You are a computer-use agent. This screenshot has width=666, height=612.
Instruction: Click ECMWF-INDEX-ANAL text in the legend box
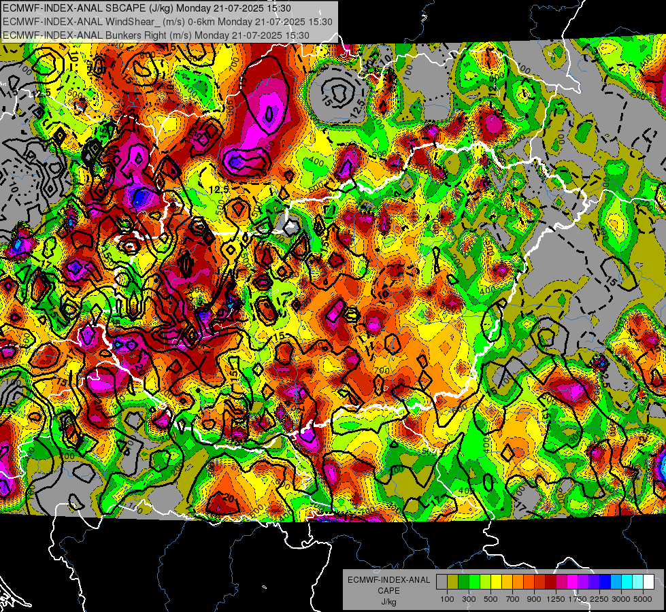[388, 580]
